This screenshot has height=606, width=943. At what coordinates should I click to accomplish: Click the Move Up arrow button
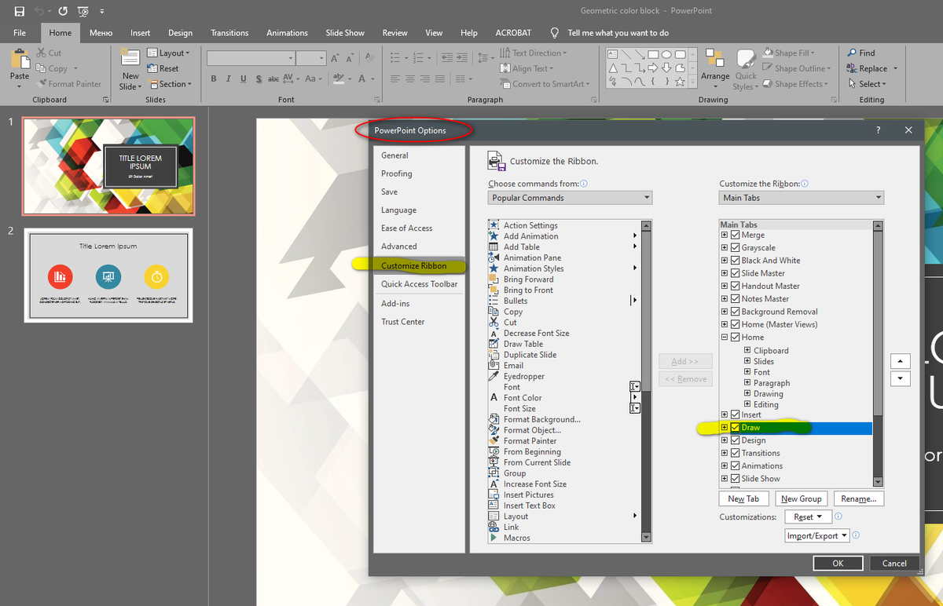tap(900, 361)
